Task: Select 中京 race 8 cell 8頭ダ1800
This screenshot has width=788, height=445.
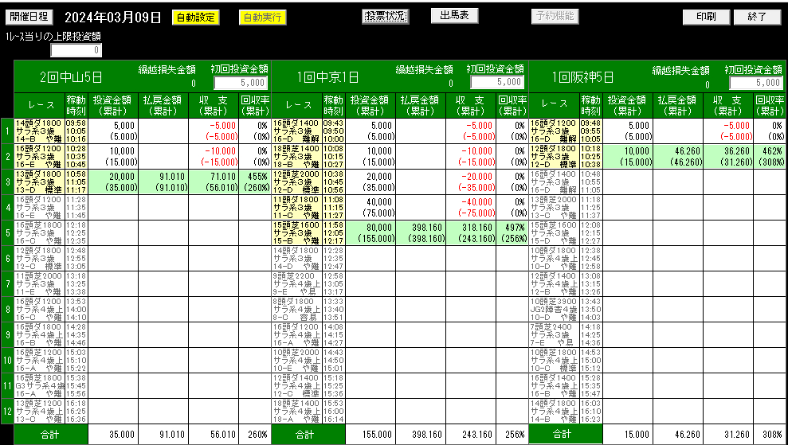Action: pyautogui.click(x=296, y=309)
